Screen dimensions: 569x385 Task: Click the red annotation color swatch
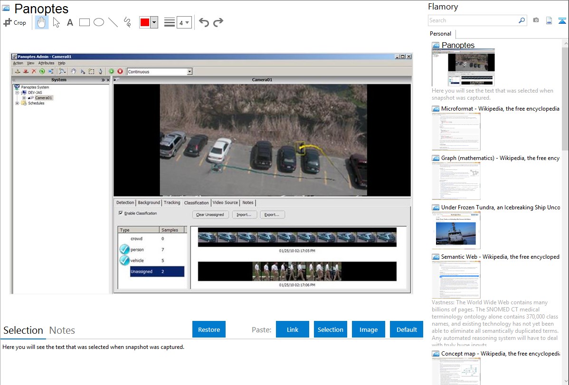coord(145,22)
